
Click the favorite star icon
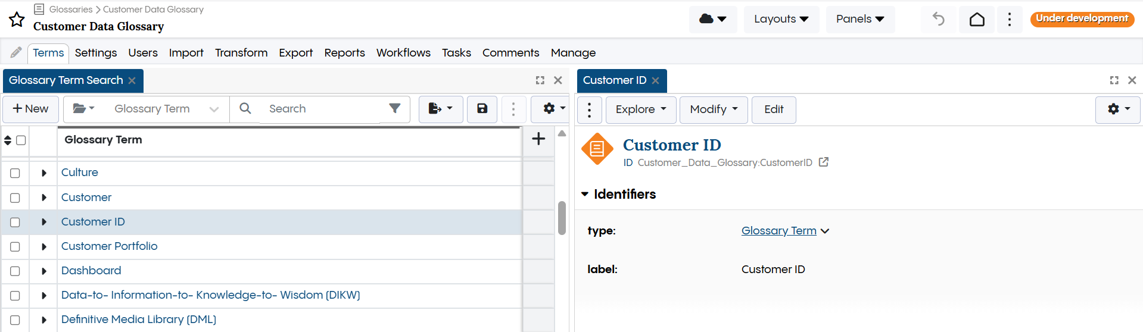pyautogui.click(x=17, y=20)
